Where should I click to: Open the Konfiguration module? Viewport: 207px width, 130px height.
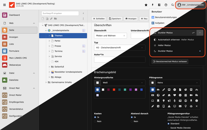pyautogui.click(x=19, y=116)
